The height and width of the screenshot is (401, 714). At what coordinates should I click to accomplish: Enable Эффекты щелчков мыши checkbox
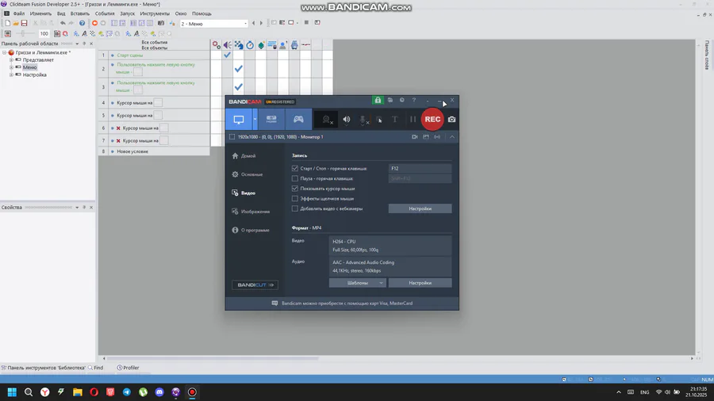295,198
